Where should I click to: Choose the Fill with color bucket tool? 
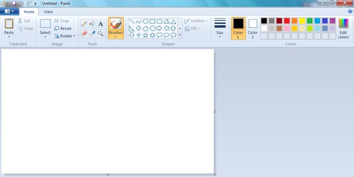pyautogui.click(x=92, y=24)
